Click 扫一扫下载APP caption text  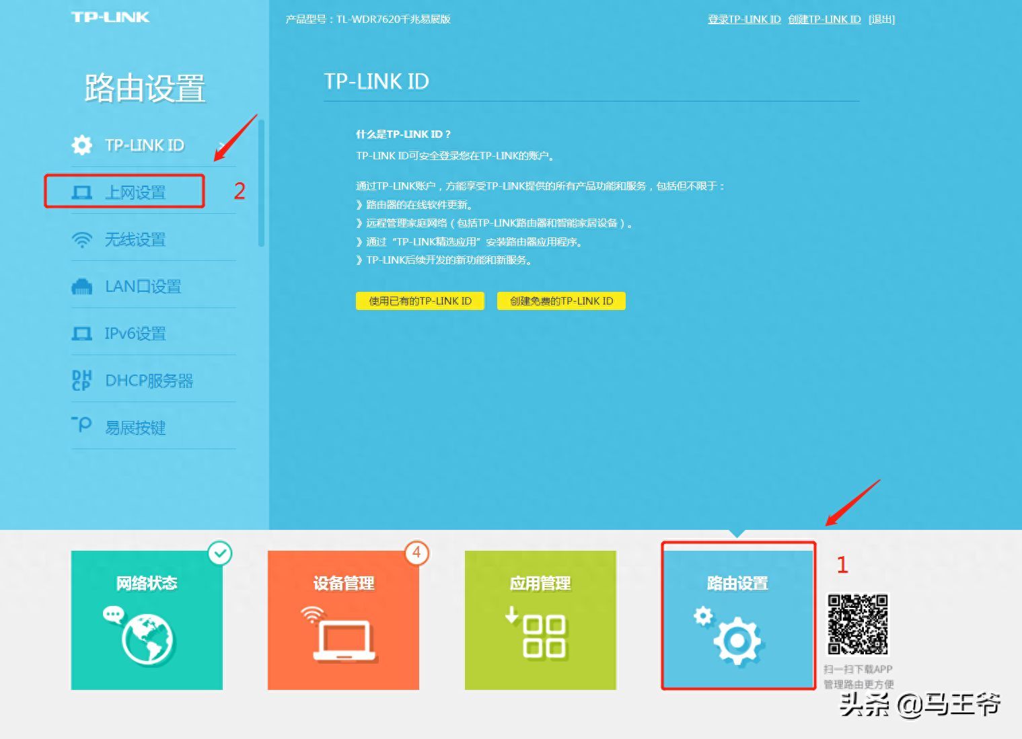[858, 669]
